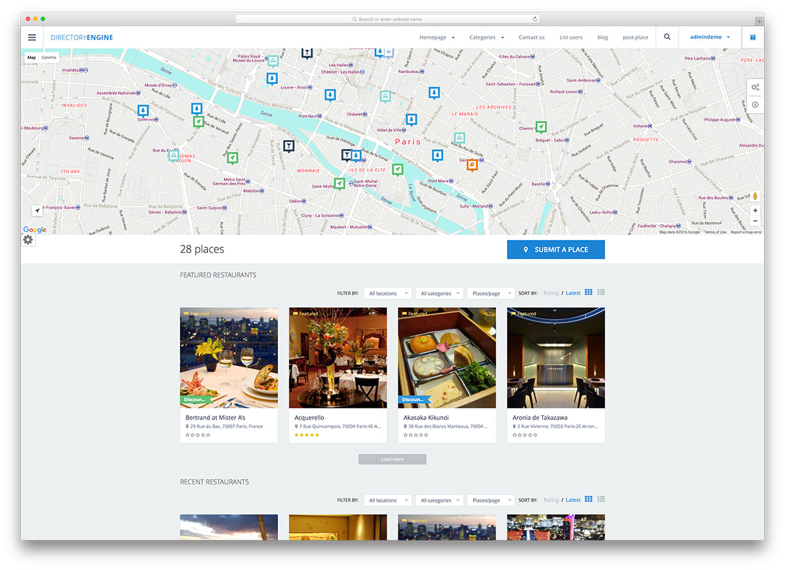Click Load more under Featured Restaurants
The height and width of the screenshot is (570, 785).
[392, 459]
